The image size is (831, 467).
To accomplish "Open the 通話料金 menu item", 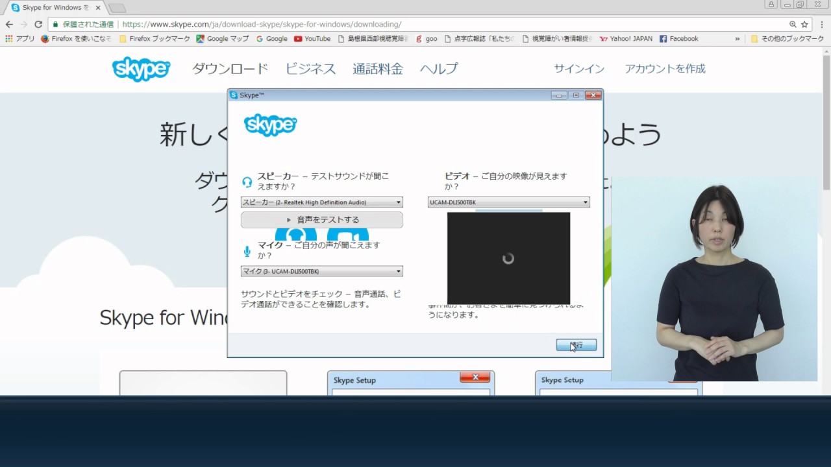I will [378, 69].
